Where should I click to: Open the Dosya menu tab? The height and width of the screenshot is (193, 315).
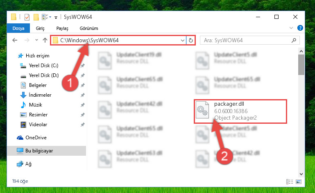pos(18,28)
